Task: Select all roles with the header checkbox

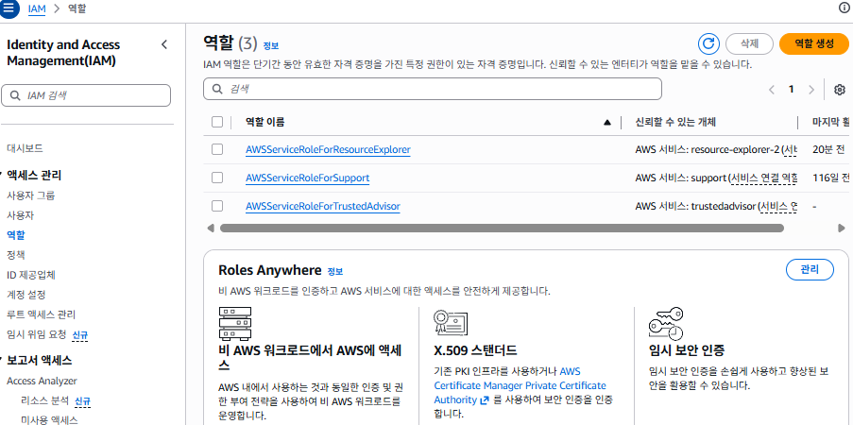Action: (x=217, y=122)
